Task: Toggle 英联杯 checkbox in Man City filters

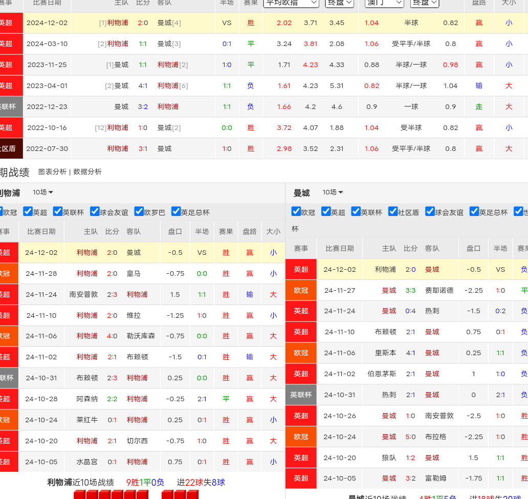Action: (x=356, y=211)
